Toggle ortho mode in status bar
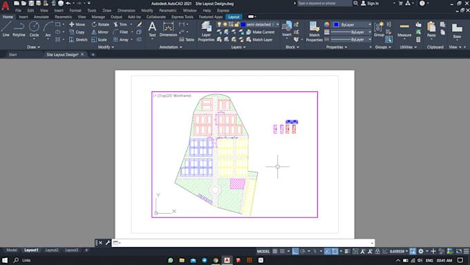Screen dimensions: 470x265 [x=295, y=251]
